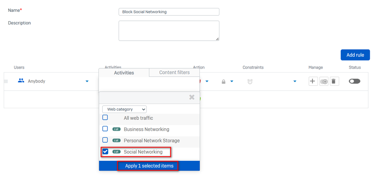Image resolution: width=374 pixels, height=182 pixels.
Task: Click the clone rule icon under Manage
Action: tap(324, 81)
